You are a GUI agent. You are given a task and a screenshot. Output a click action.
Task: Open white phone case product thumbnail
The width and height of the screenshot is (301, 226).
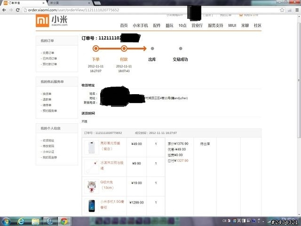[x=92, y=147]
